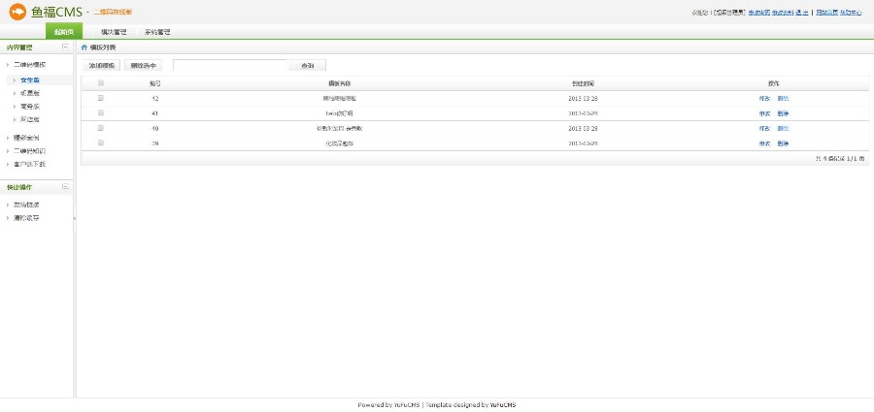The image size is (874, 412).
Task: Click 修改 link for row 41
Action: click(764, 113)
